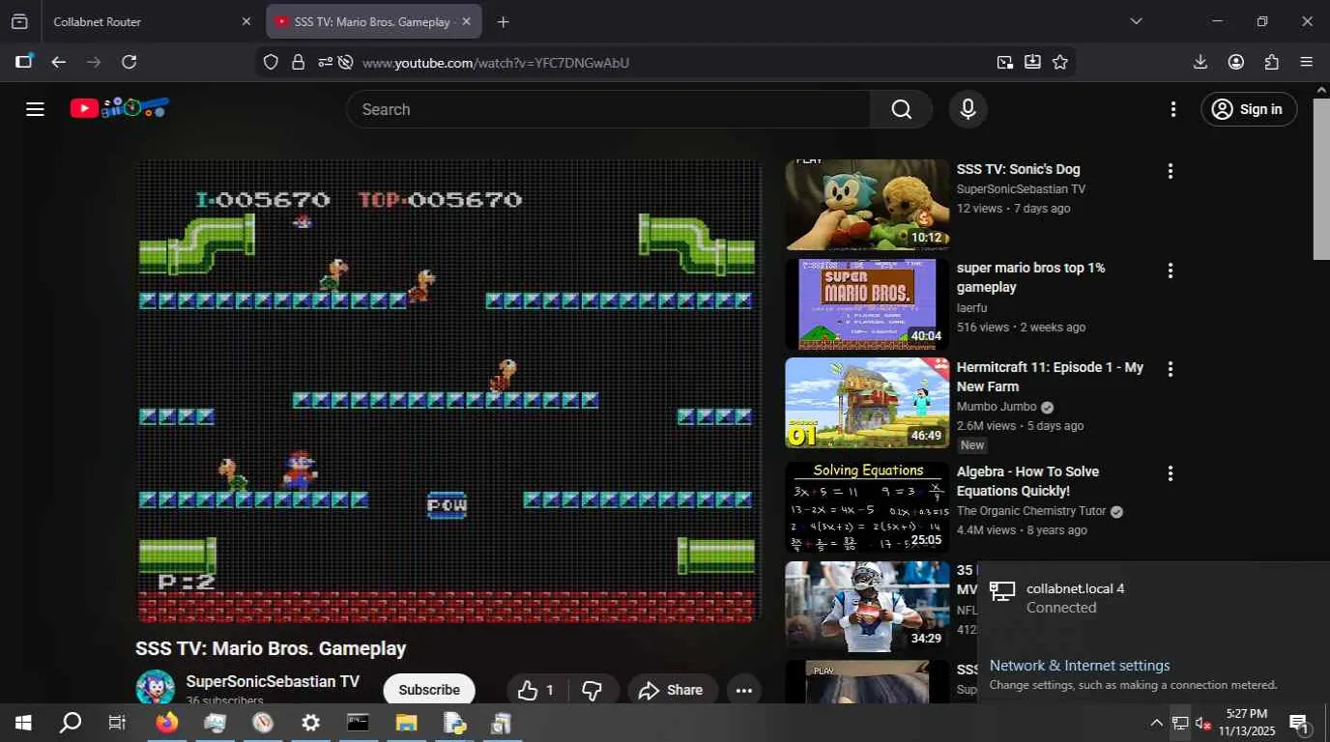Image resolution: width=1330 pixels, height=742 pixels.
Task: Open 'Hermitcraft 11: Episode 1 - My New Farm' title
Action: (1050, 377)
